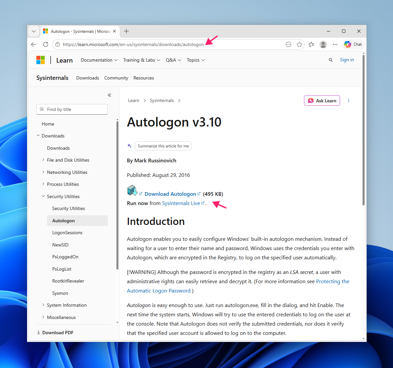
Task: View site information lock icon
Action: (x=58, y=44)
